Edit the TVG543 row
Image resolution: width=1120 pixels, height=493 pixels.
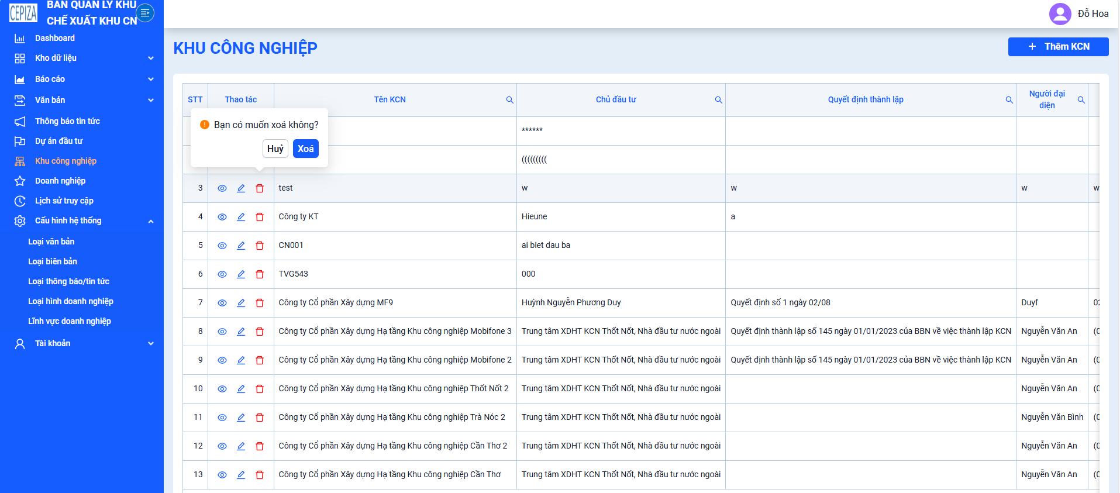click(241, 274)
